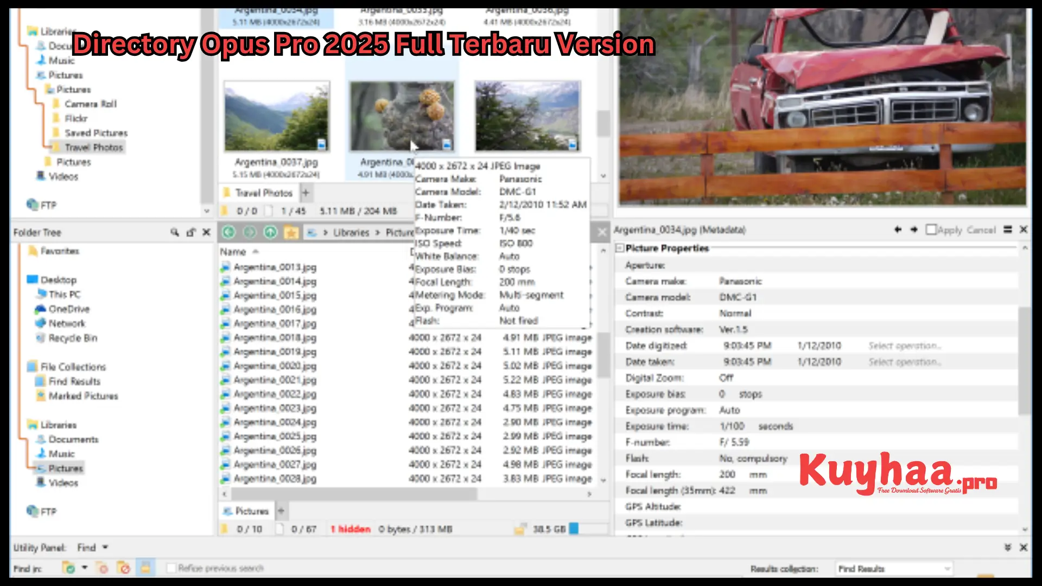
Task: Open the Favorites star folder icon
Action: coord(292,232)
